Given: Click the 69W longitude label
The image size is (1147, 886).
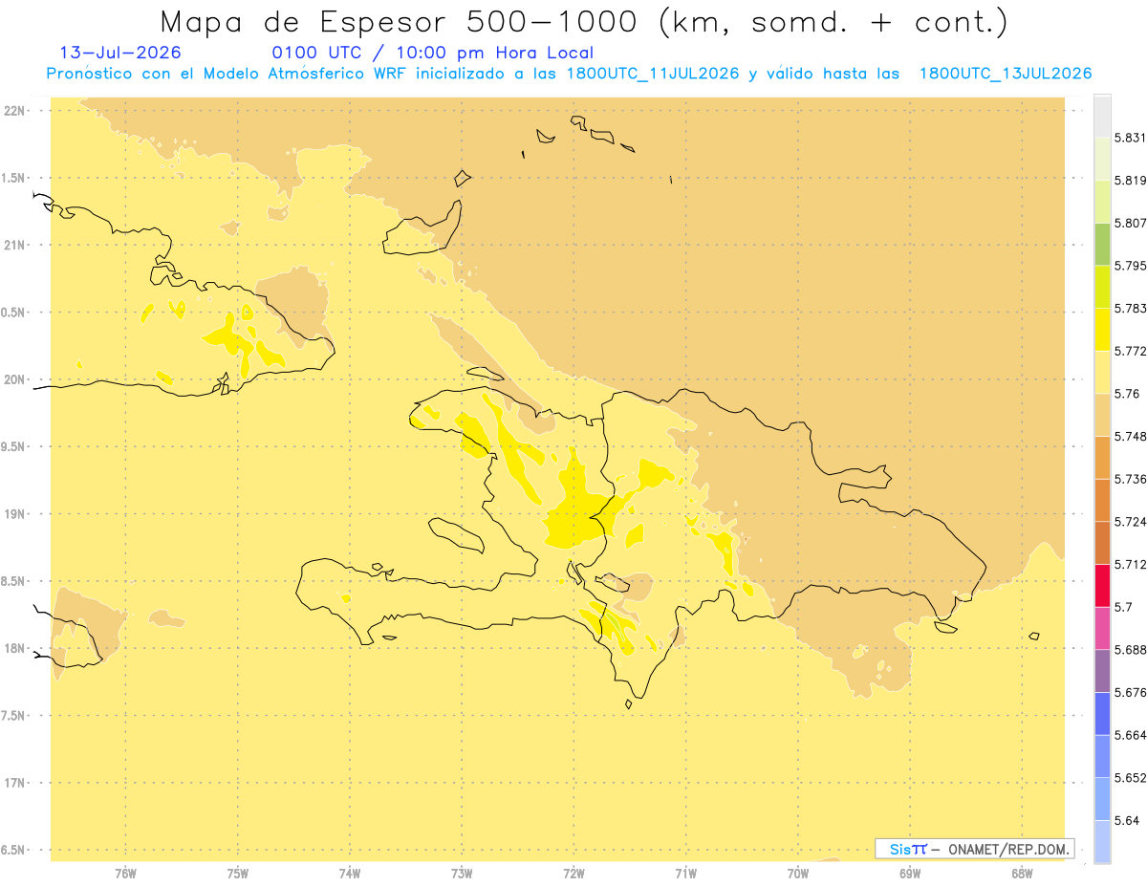Looking at the screenshot, I should [x=910, y=873].
